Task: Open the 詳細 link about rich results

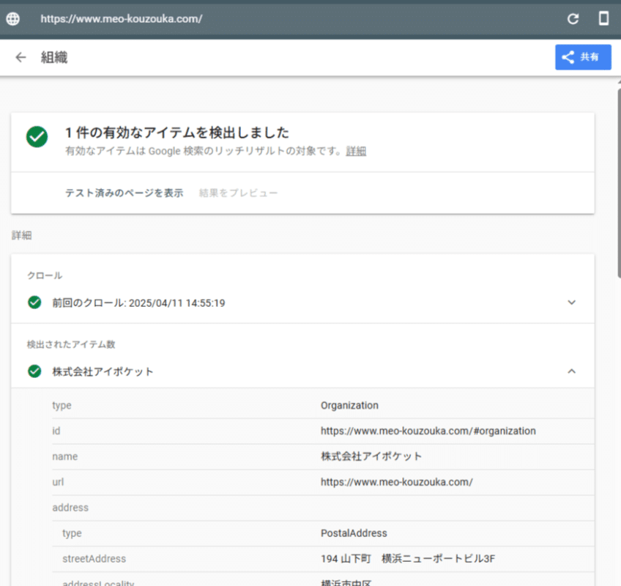Action: [356, 152]
